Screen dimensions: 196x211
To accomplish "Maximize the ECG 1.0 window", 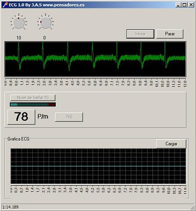I will click(x=184, y=5).
